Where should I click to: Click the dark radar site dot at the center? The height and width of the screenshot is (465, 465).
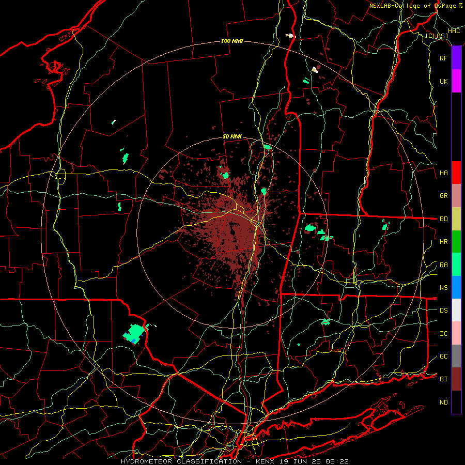(x=233, y=231)
